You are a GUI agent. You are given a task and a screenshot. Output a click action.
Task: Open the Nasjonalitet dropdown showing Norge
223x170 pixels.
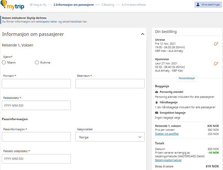click(110, 137)
